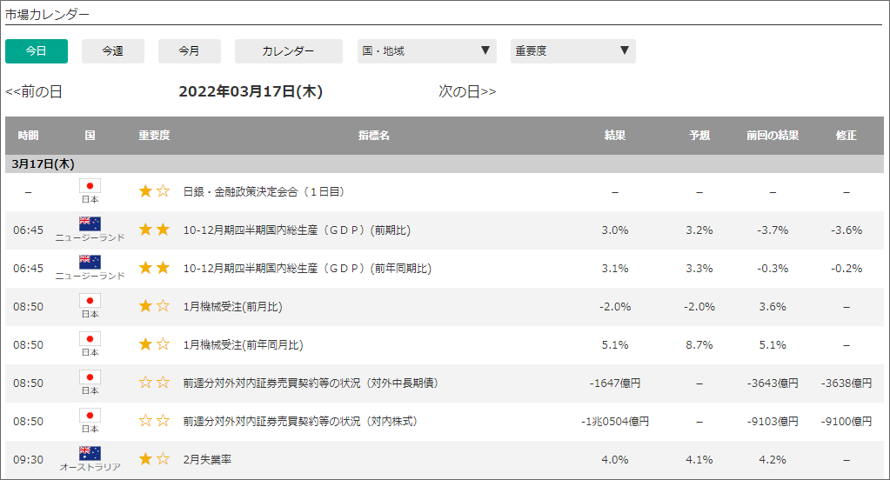890x480 pixels.
Task: Click revised value -3638億円
Action: pos(847,383)
